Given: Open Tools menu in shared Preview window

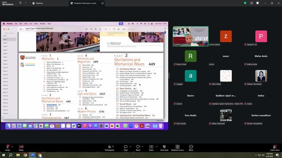Looking at the screenshot, I should [36, 24].
